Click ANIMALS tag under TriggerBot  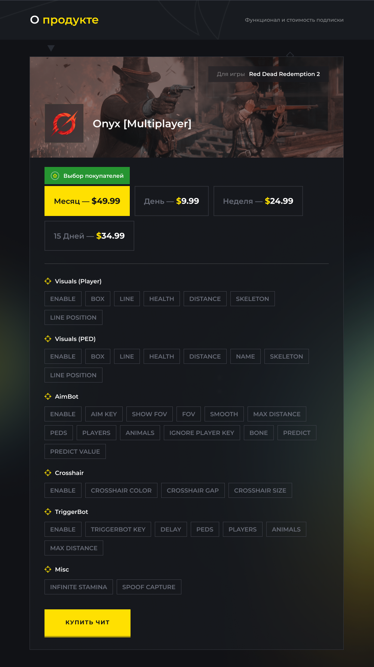click(286, 529)
